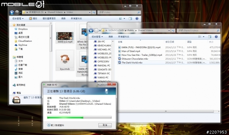Sort by modified date column header
The height and width of the screenshot is (135, 229).
pyautogui.click(x=170, y=42)
